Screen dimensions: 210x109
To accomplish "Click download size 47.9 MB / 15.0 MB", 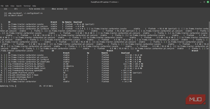I will click(x=134, y=68).
